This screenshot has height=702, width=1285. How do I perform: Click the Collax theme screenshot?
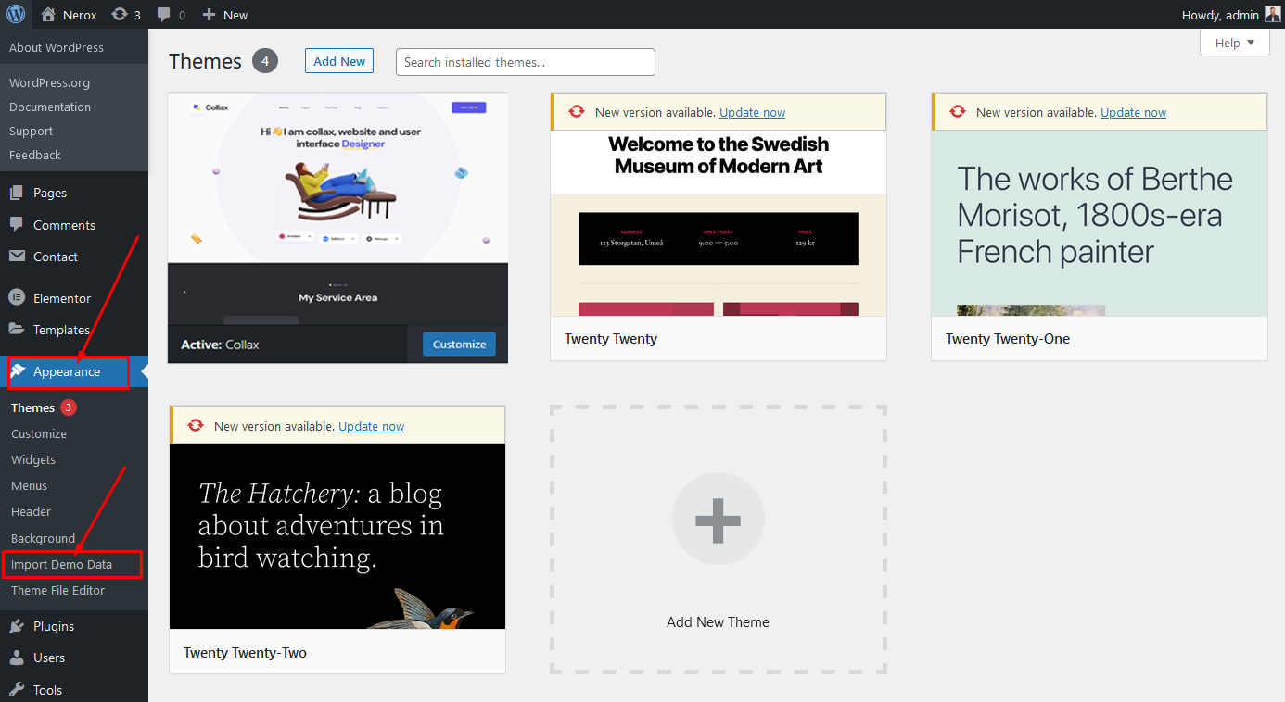coord(337,208)
